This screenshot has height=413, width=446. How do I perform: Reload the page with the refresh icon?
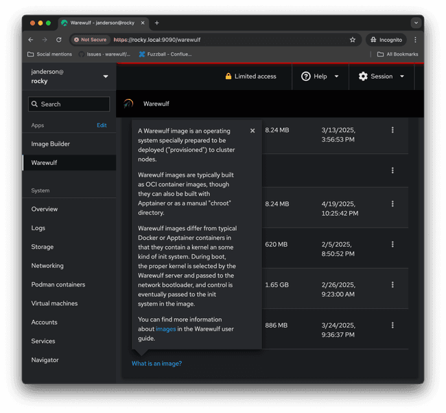(x=59, y=40)
